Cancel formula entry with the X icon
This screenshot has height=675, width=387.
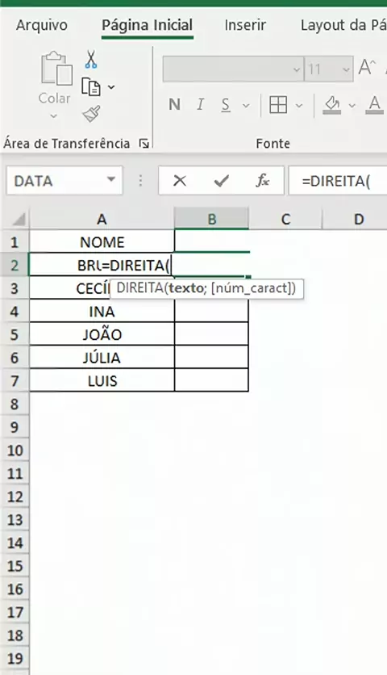[180, 180]
